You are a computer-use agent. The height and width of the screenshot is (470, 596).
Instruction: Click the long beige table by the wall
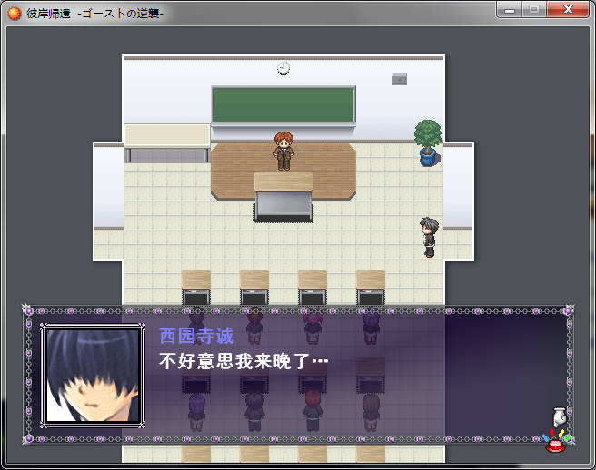tap(167, 142)
